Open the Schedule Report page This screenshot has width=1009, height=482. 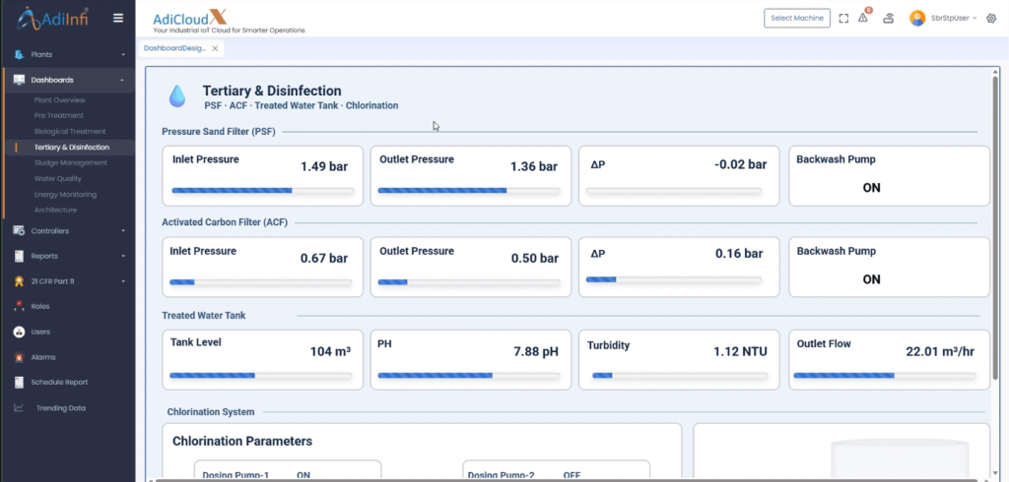[59, 383]
